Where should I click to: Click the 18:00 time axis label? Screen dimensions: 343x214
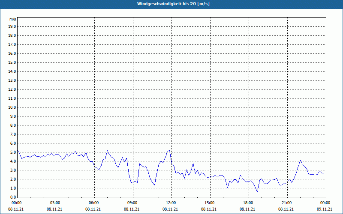249,203
